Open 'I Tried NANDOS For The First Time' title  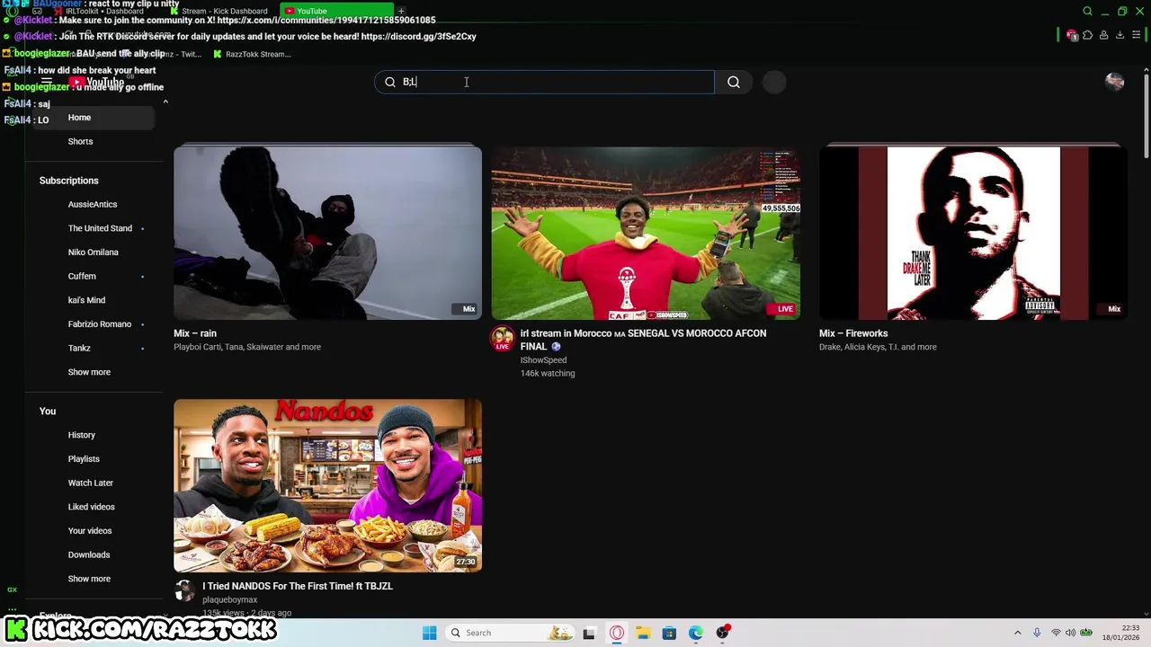click(298, 586)
